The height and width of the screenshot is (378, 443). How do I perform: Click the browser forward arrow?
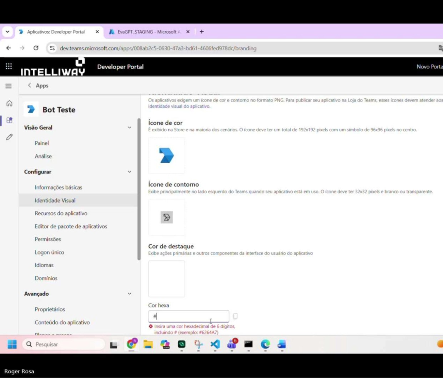tap(22, 48)
